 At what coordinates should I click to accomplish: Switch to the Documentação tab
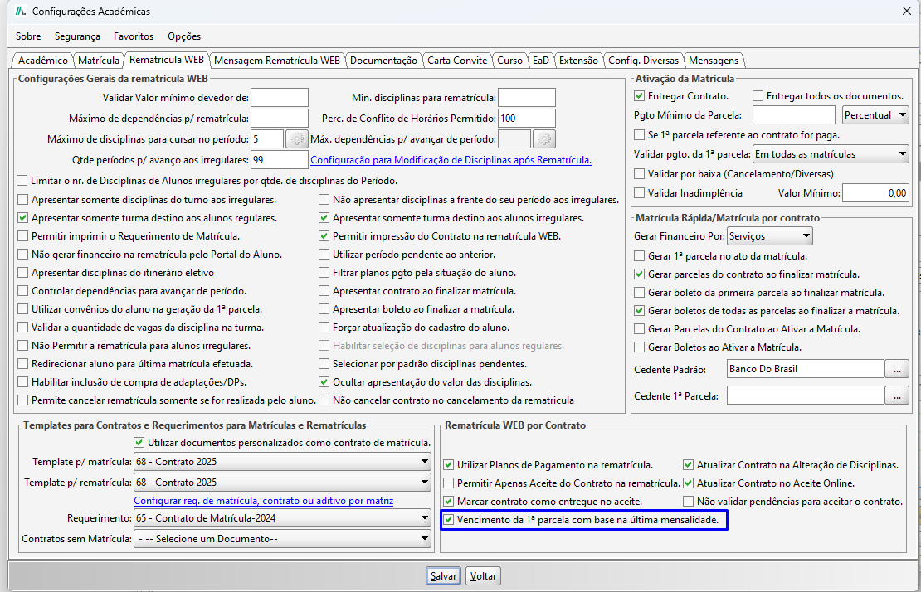pos(383,61)
